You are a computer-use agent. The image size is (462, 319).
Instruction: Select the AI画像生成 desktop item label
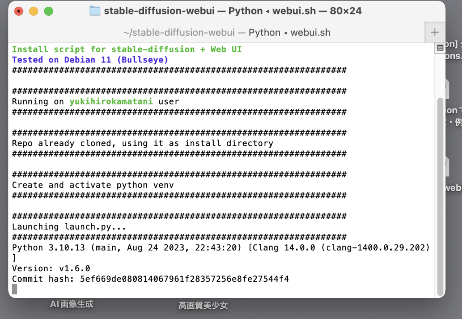pos(71,305)
